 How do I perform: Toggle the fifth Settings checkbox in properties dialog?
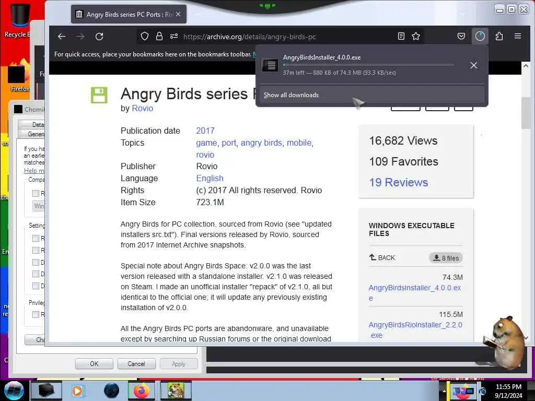click(x=36, y=286)
